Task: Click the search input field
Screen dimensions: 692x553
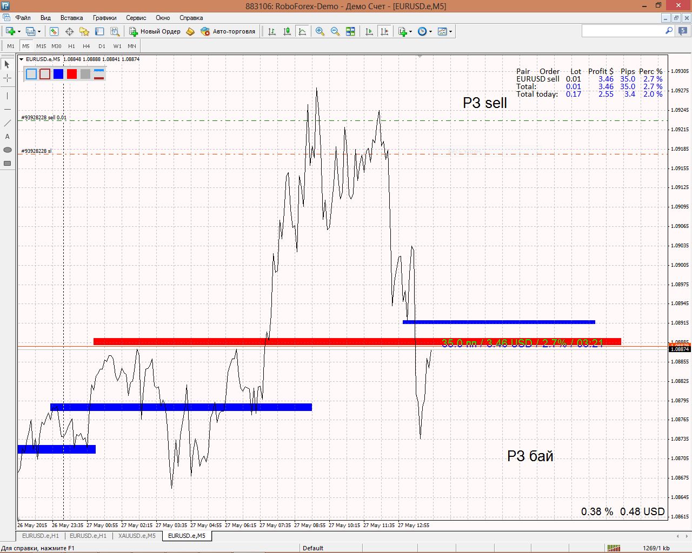Action: 623,31
